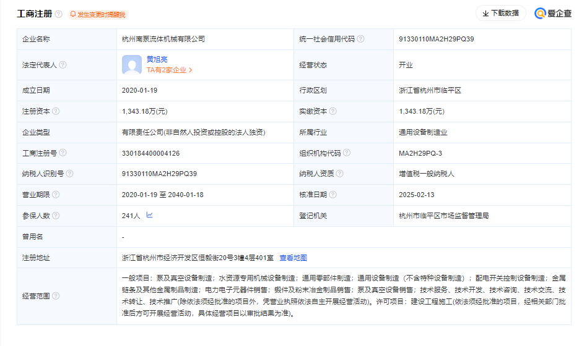
Task: Click help icon beside 核准日期
Action: click(333, 194)
